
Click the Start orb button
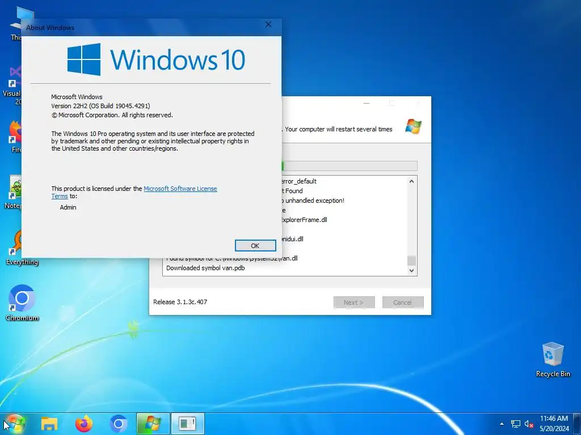pos(15,424)
